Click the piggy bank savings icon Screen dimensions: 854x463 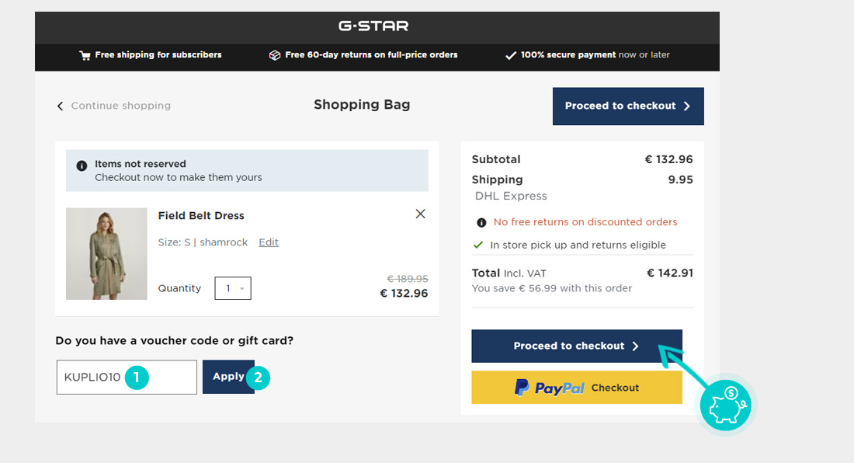point(725,405)
